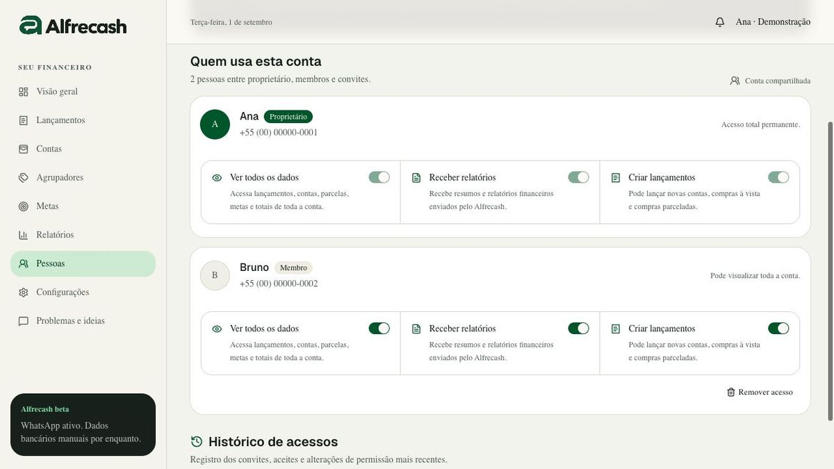834x469 pixels.
Task: Open Visão geral in the sidebar
Action: [x=83, y=92]
